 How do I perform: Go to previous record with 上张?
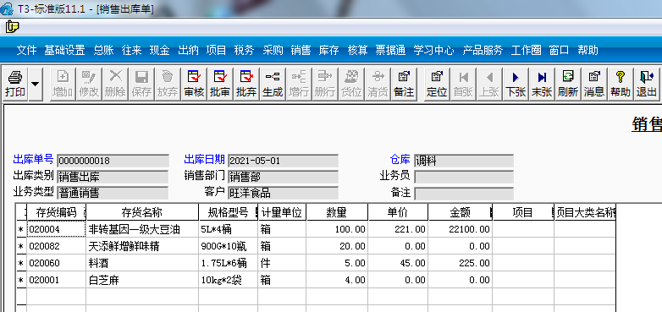(489, 84)
